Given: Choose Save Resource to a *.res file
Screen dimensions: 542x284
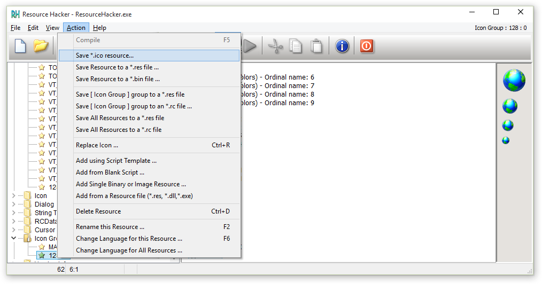Looking at the screenshot, I should [x=149, y=67].
